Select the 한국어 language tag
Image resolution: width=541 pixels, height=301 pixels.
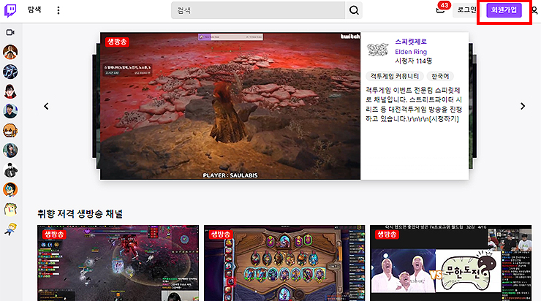pos(440,76)
